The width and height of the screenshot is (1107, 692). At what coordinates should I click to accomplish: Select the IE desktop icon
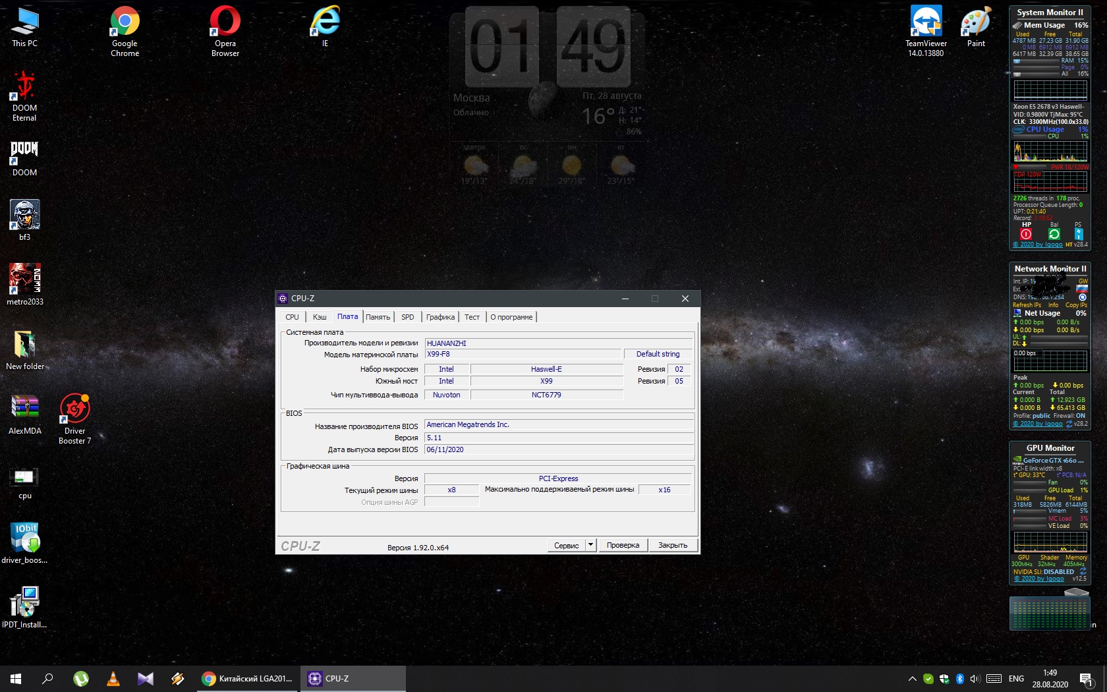(325, 27)
